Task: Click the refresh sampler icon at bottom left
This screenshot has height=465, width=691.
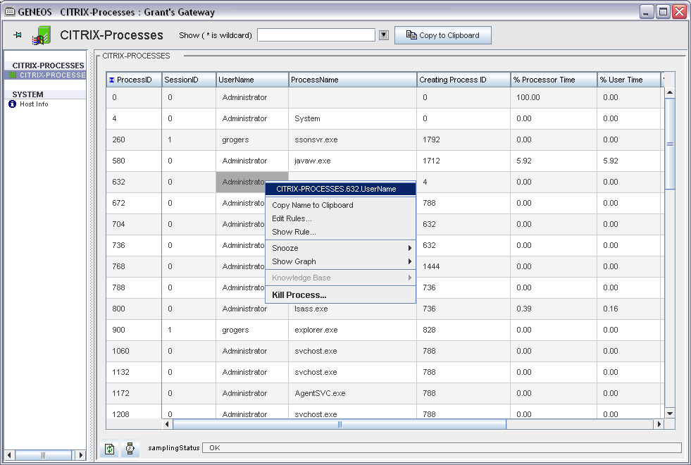Action: [x=109, y=448]
